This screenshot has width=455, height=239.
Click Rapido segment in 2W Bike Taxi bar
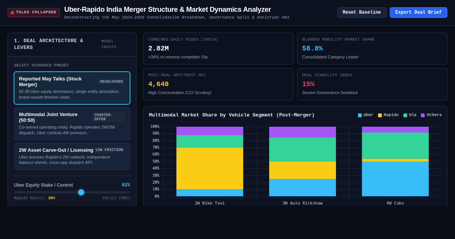tap(210, 168)
